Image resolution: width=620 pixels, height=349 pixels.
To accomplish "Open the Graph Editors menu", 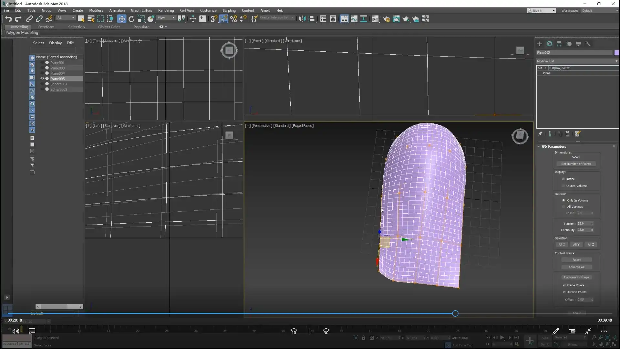I will tap(141, 10).
